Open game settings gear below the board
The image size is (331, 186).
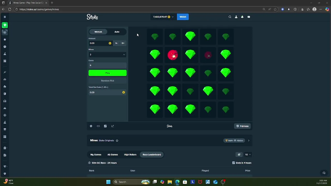[91, 126]
